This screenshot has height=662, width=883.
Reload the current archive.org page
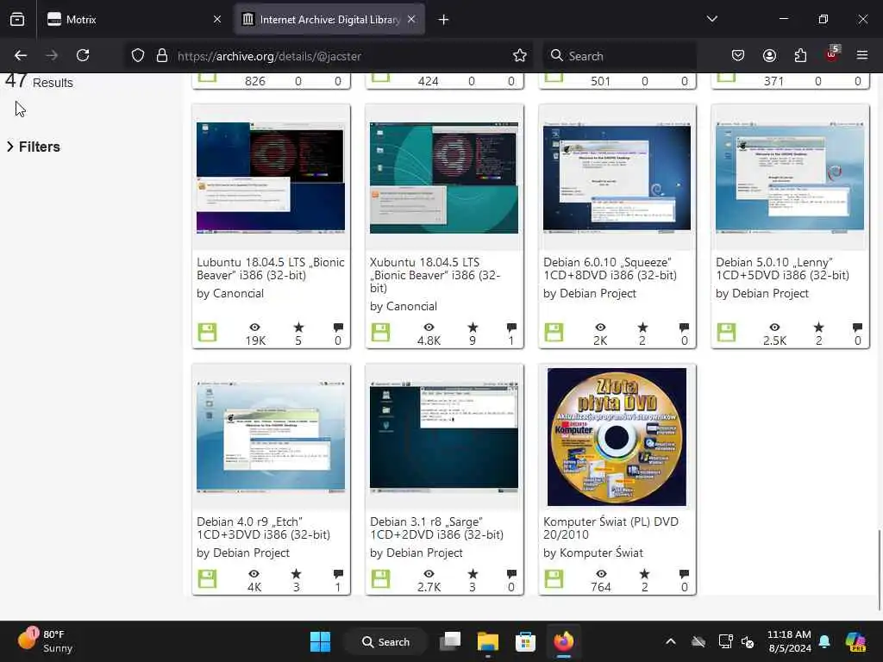click(x=83, y=55)
